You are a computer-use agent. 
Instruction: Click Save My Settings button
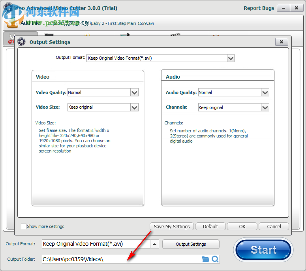[x=172, y=226]
